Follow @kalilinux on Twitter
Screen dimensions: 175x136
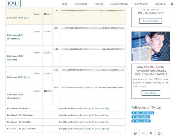[141, 117]
